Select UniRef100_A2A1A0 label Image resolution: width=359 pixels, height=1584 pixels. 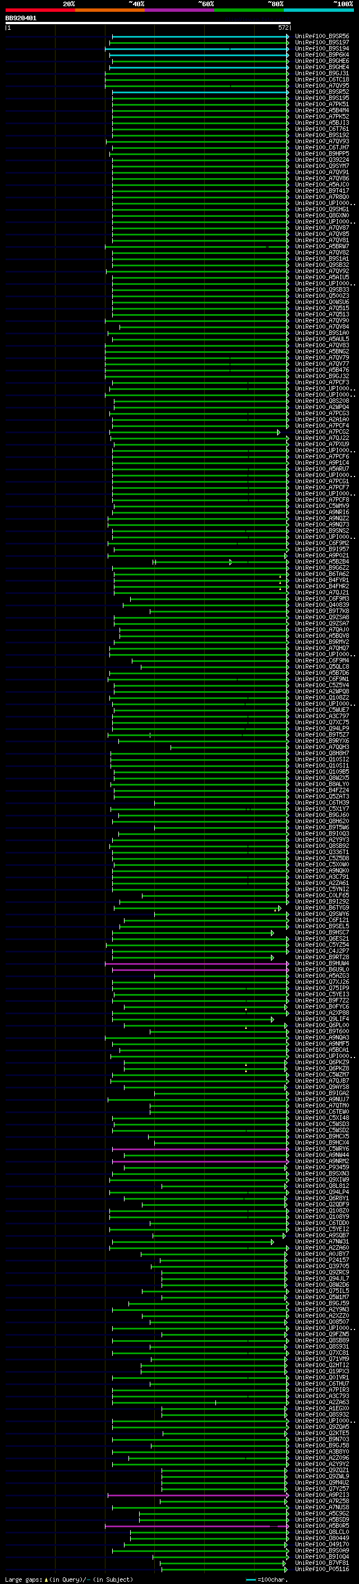pyautogui.click(x=321, y=419)
